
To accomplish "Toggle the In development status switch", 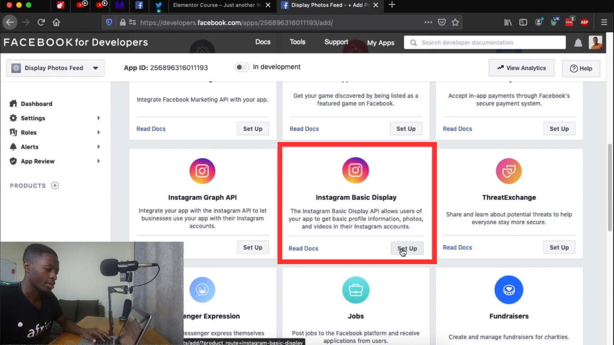I will coord(242,67).
